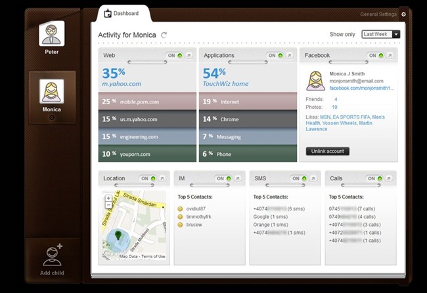The image size is (427, 293).
Task: Zoom out on the location map
Action: (108, 205)
